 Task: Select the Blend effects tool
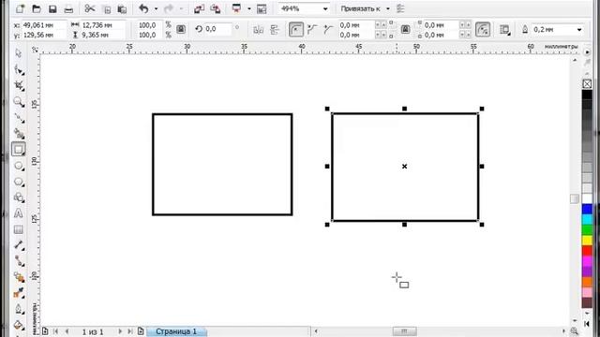pyautogui.click(x=19, y=277)
